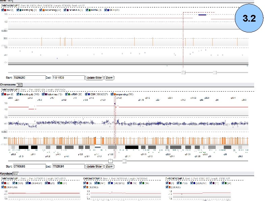Toggle keratin poly (116) checkbox in Chromosome panel

click(x=18, y=94)
